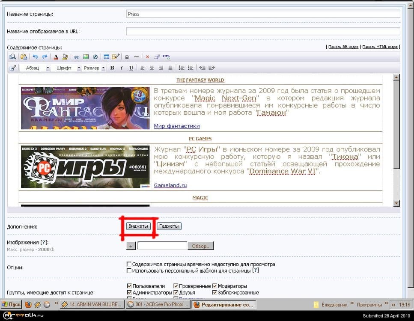Open the Пуск start menu

[x=12, y=304]
